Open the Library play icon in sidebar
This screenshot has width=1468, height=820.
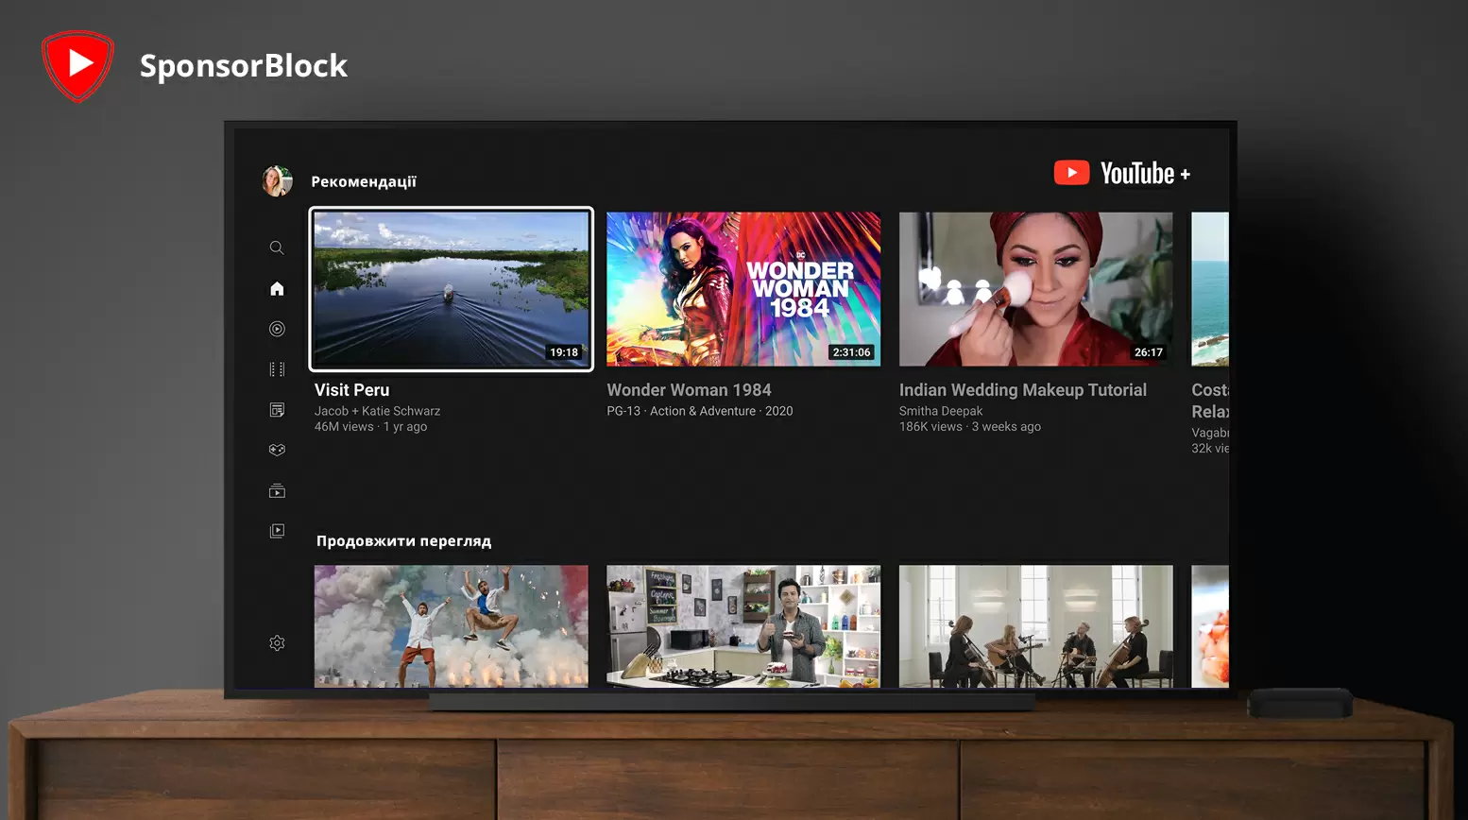point(277,531)
